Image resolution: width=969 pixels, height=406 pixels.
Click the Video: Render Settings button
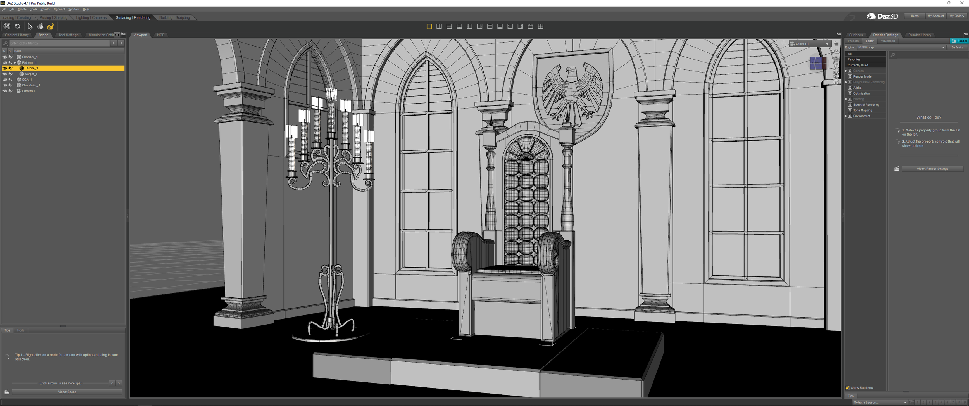click(x=932, y=169)
